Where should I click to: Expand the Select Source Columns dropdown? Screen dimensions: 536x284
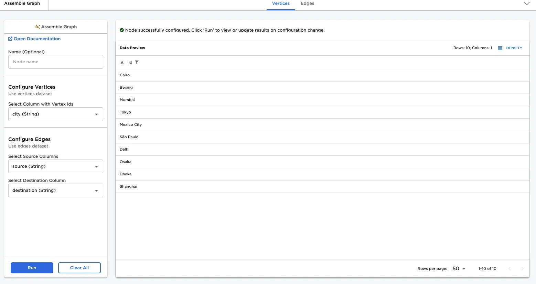pyautogui.click(x=55, y=166)
